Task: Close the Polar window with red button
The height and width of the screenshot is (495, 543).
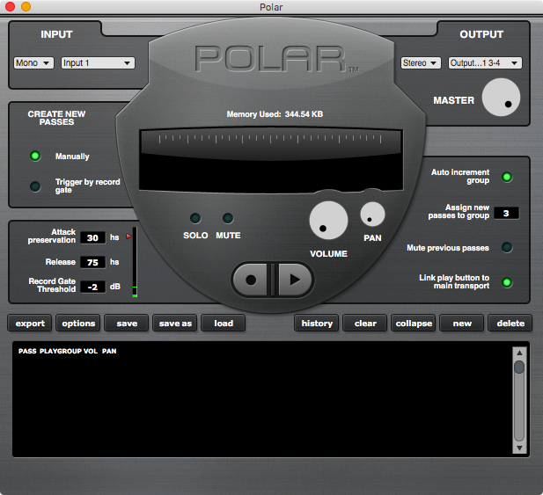Action: point(10,6)
